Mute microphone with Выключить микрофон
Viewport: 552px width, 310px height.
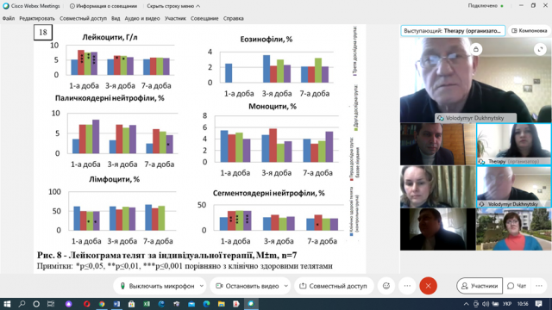[x=157, y=286]
